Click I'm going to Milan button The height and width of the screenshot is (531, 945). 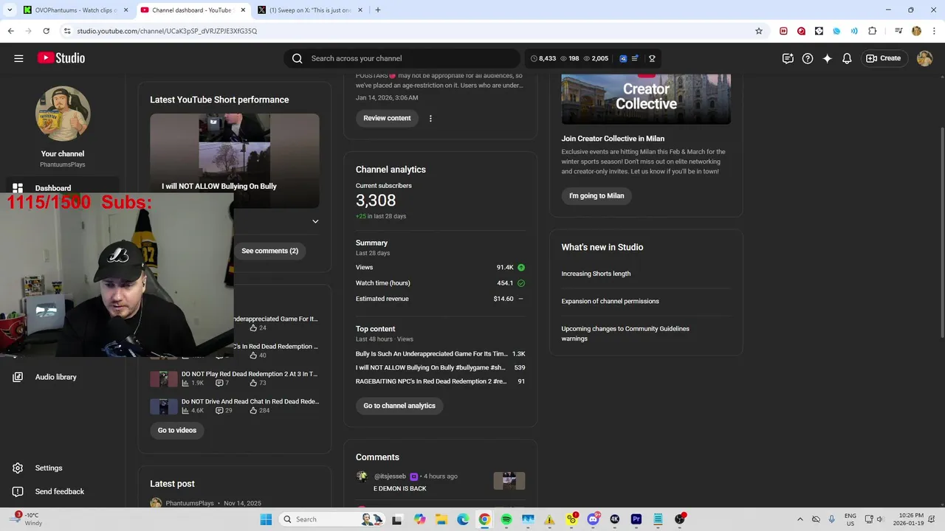[597, 195]
